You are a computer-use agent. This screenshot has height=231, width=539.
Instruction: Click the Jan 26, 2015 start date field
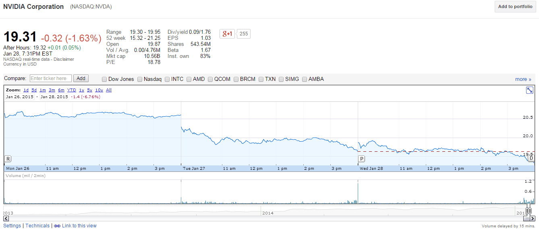[20, 97]
